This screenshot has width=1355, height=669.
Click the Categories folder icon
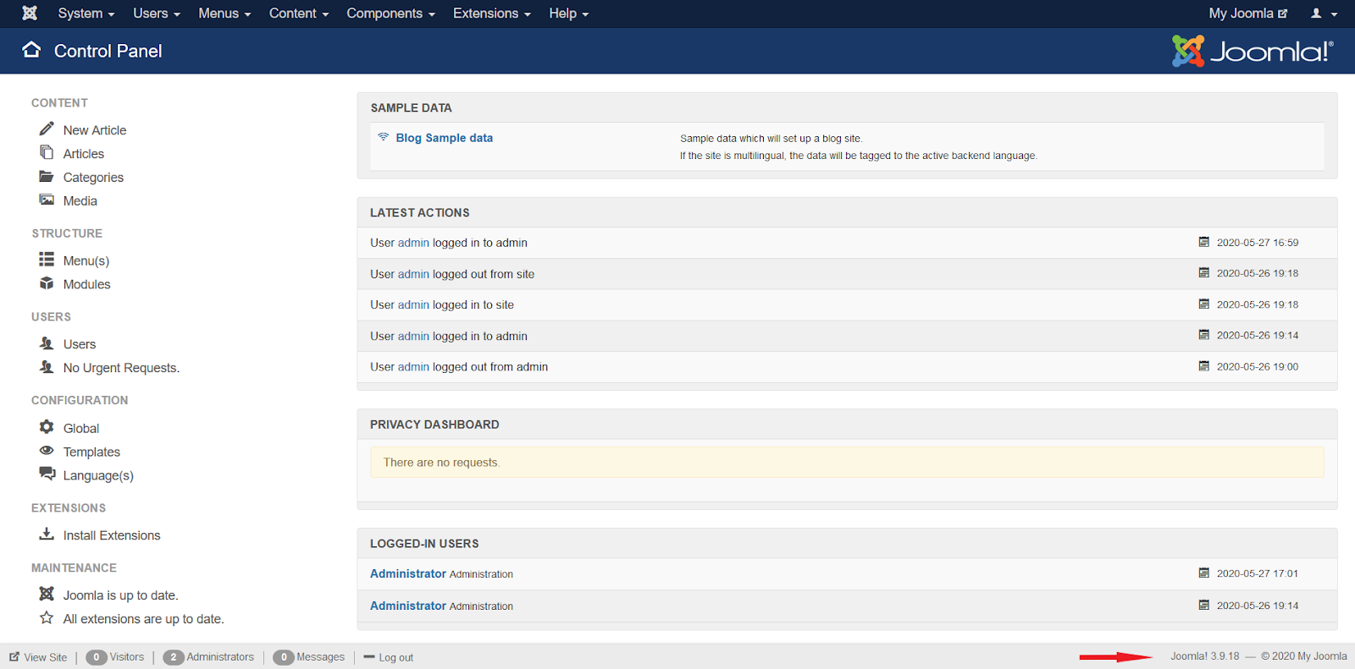tap(47, 177)
